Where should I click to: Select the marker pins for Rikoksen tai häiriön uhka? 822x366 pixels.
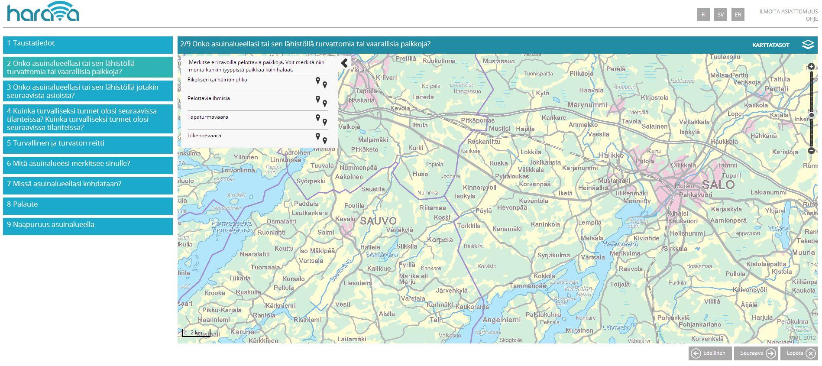pos(321,82)
